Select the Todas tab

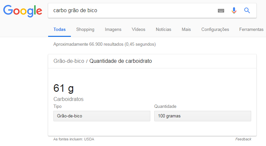tap(60, 30)
